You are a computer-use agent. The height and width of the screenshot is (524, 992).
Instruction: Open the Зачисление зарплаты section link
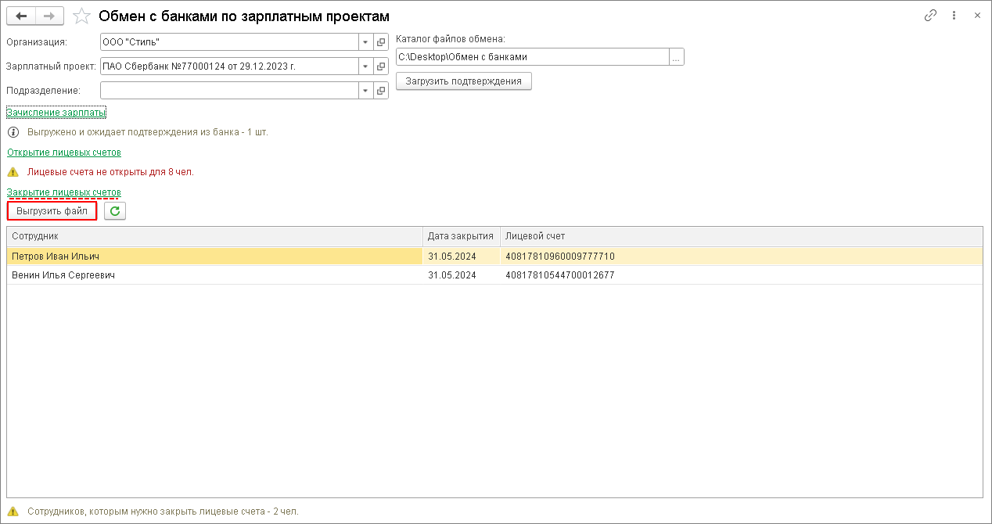pyautogui.click(x=56, y=113)
